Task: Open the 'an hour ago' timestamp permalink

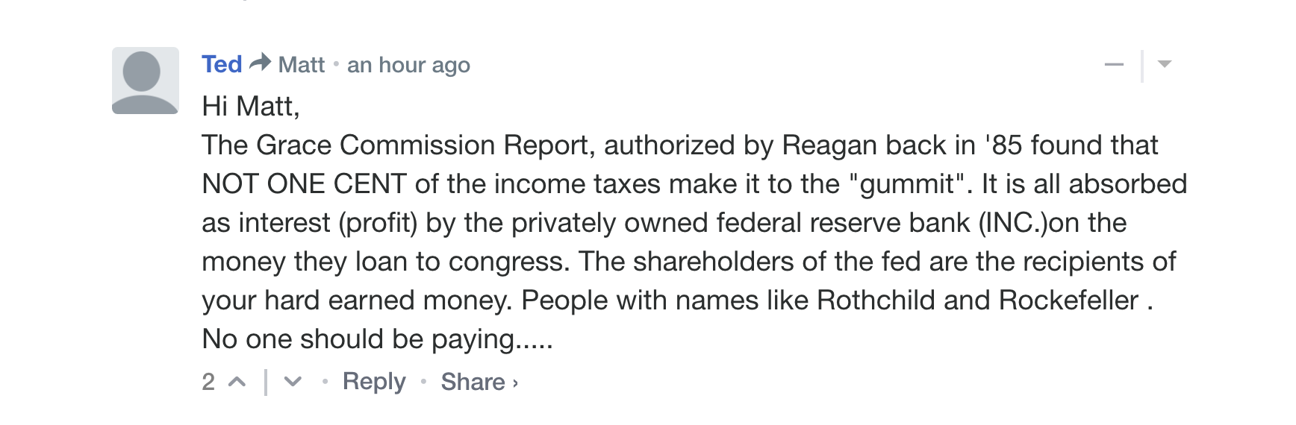Action: pyautogui.click(x=408, y=65)
